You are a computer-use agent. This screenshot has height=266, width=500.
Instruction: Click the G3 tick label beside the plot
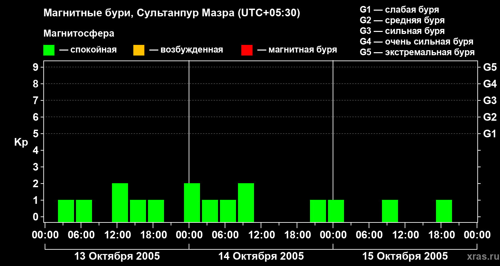(x=490, y=100)
